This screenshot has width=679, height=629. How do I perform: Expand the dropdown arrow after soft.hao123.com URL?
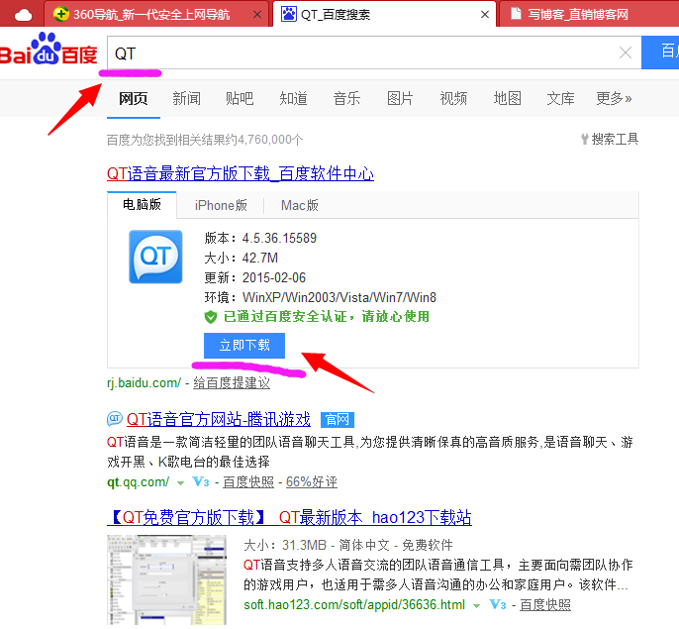pyautogui.click(x=476, y=604)
